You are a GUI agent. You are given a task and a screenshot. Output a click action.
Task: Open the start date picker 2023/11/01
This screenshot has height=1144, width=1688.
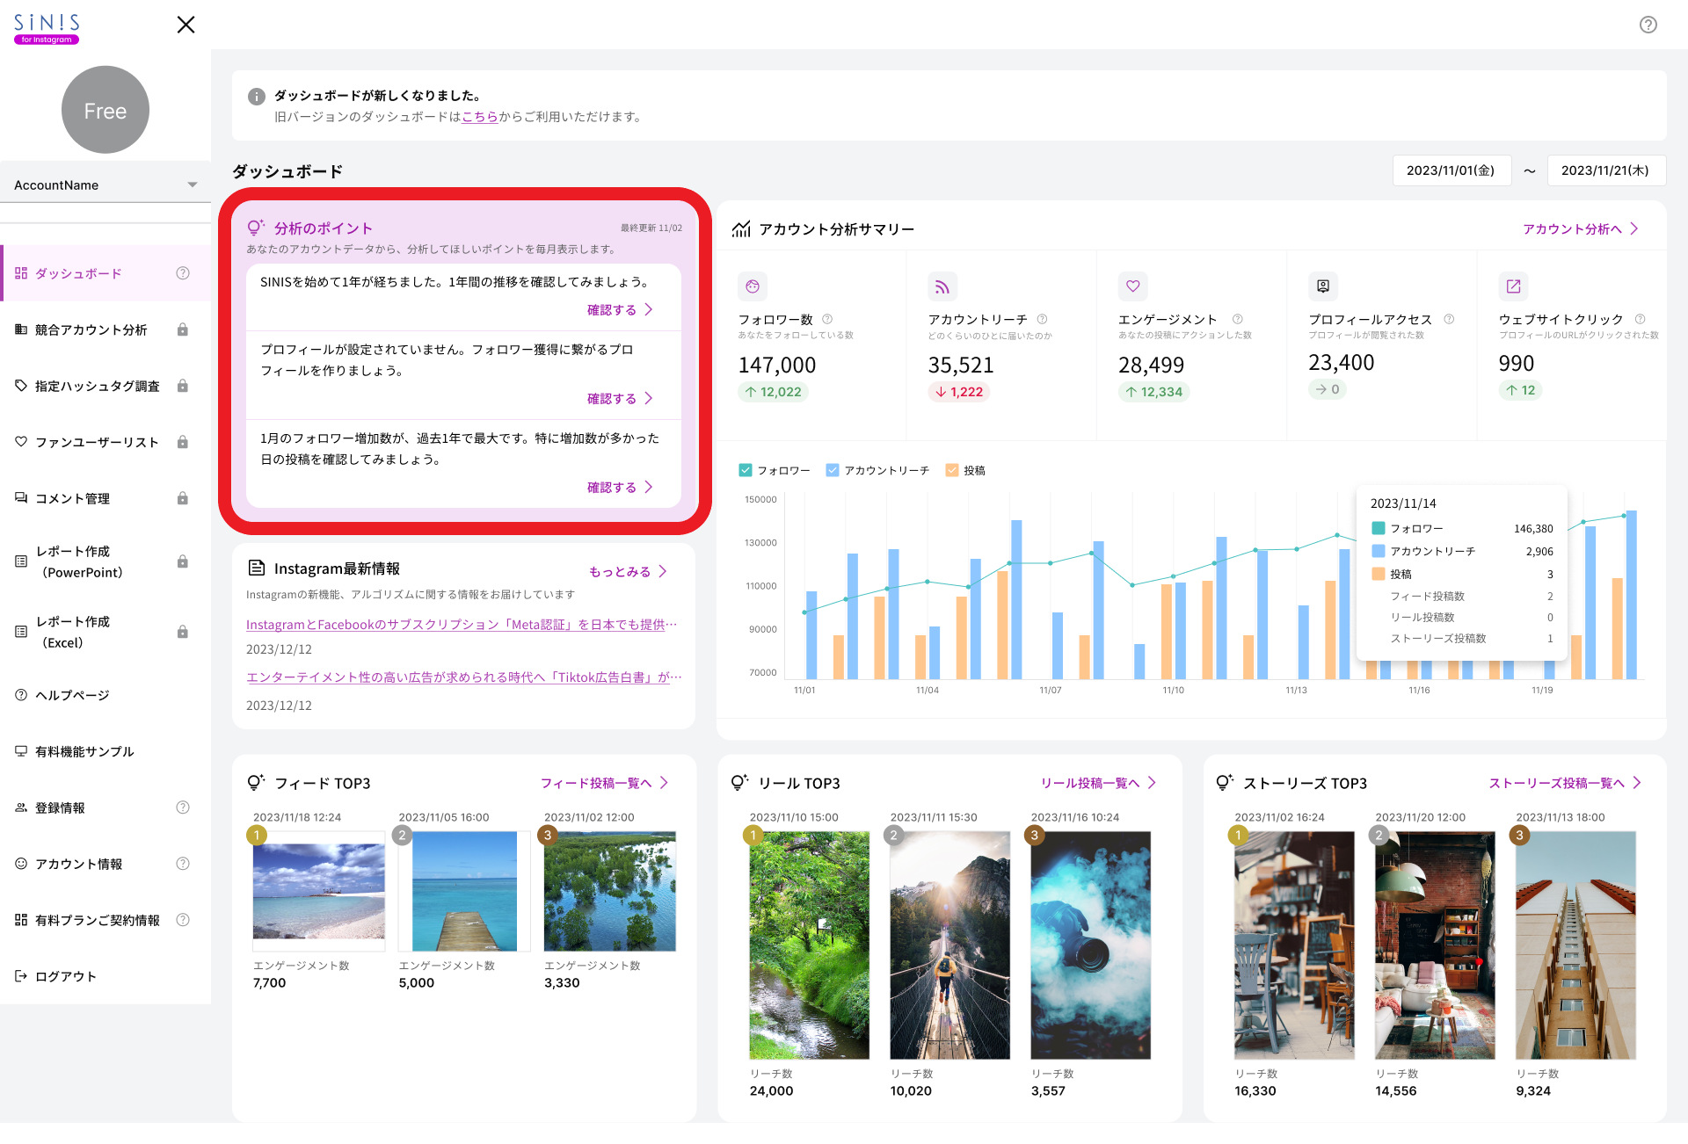pyautogui.click(x=1451, y=170)
